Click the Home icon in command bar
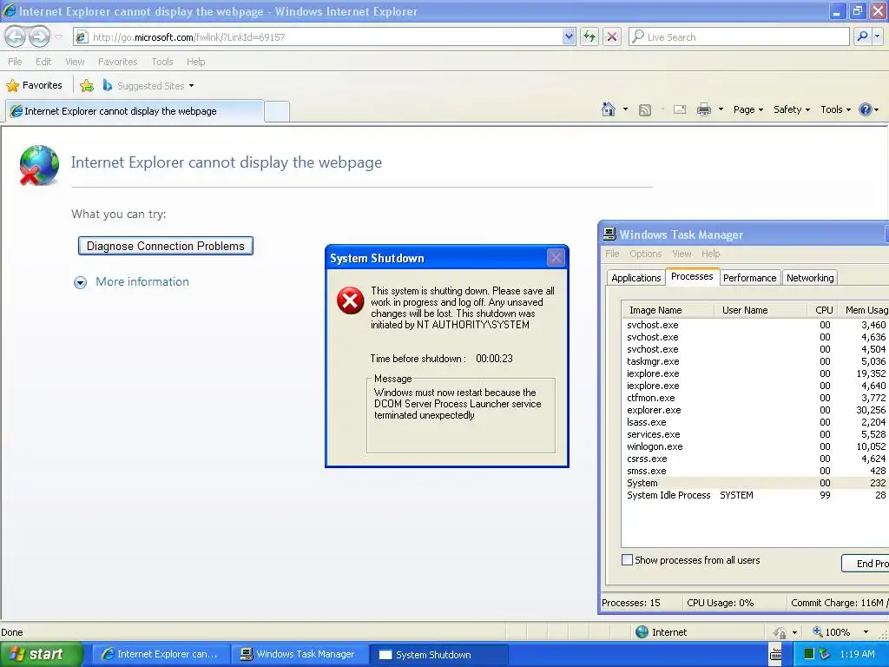Viewport: 889px width, 667px height. click(609, 109)
